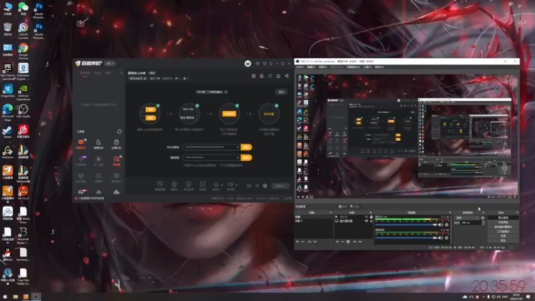This screenshot has height=301, width=535.
Task: Click help question mark beside OBS mode title
Action: [x=226, y=92]
